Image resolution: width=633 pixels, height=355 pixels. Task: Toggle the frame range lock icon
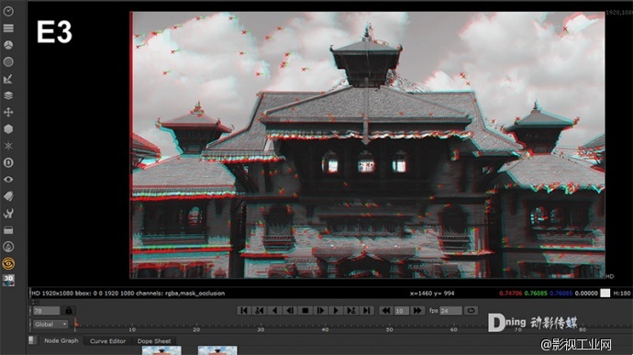coord(69,311)
